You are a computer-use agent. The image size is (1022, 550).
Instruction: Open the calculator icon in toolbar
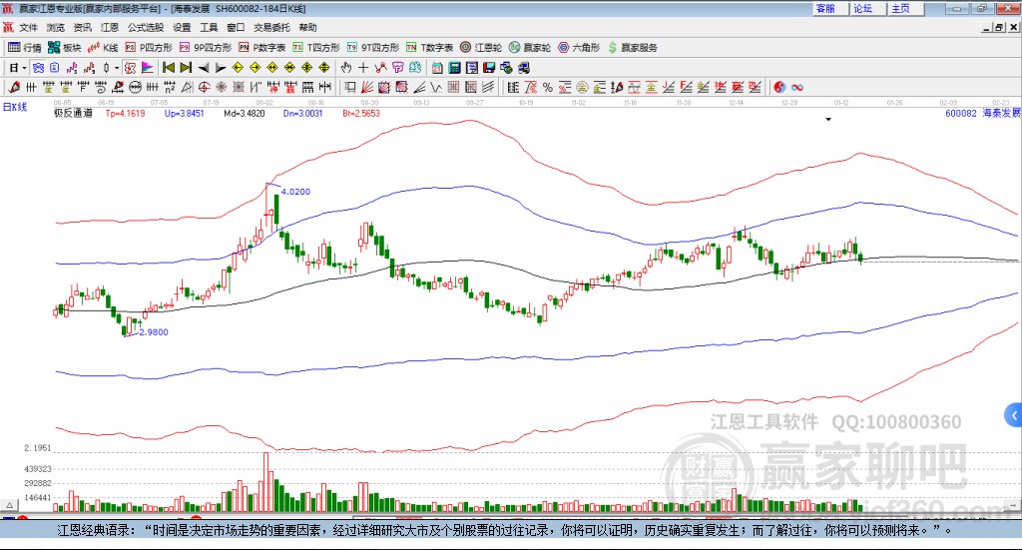click(454, 68)
